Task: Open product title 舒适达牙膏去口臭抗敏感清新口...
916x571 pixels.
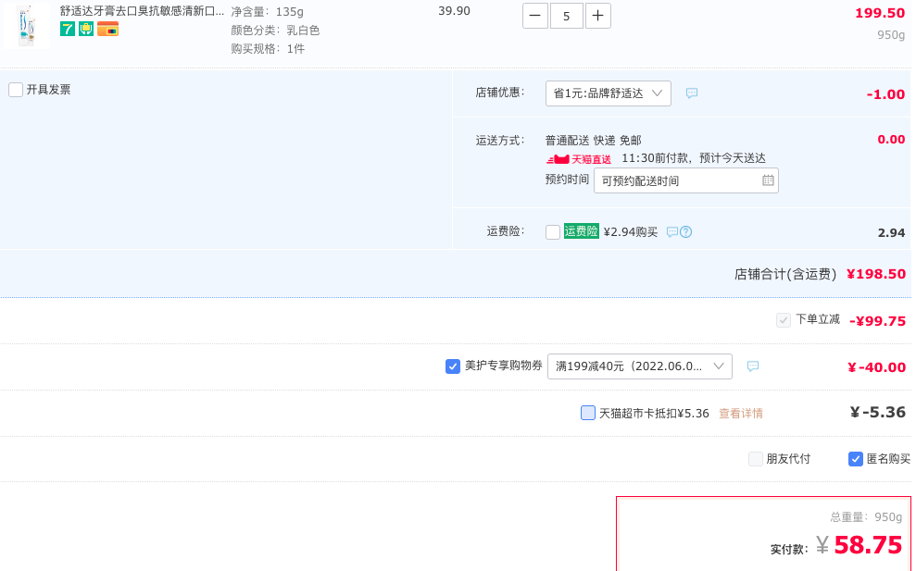Action: (142, 11)
